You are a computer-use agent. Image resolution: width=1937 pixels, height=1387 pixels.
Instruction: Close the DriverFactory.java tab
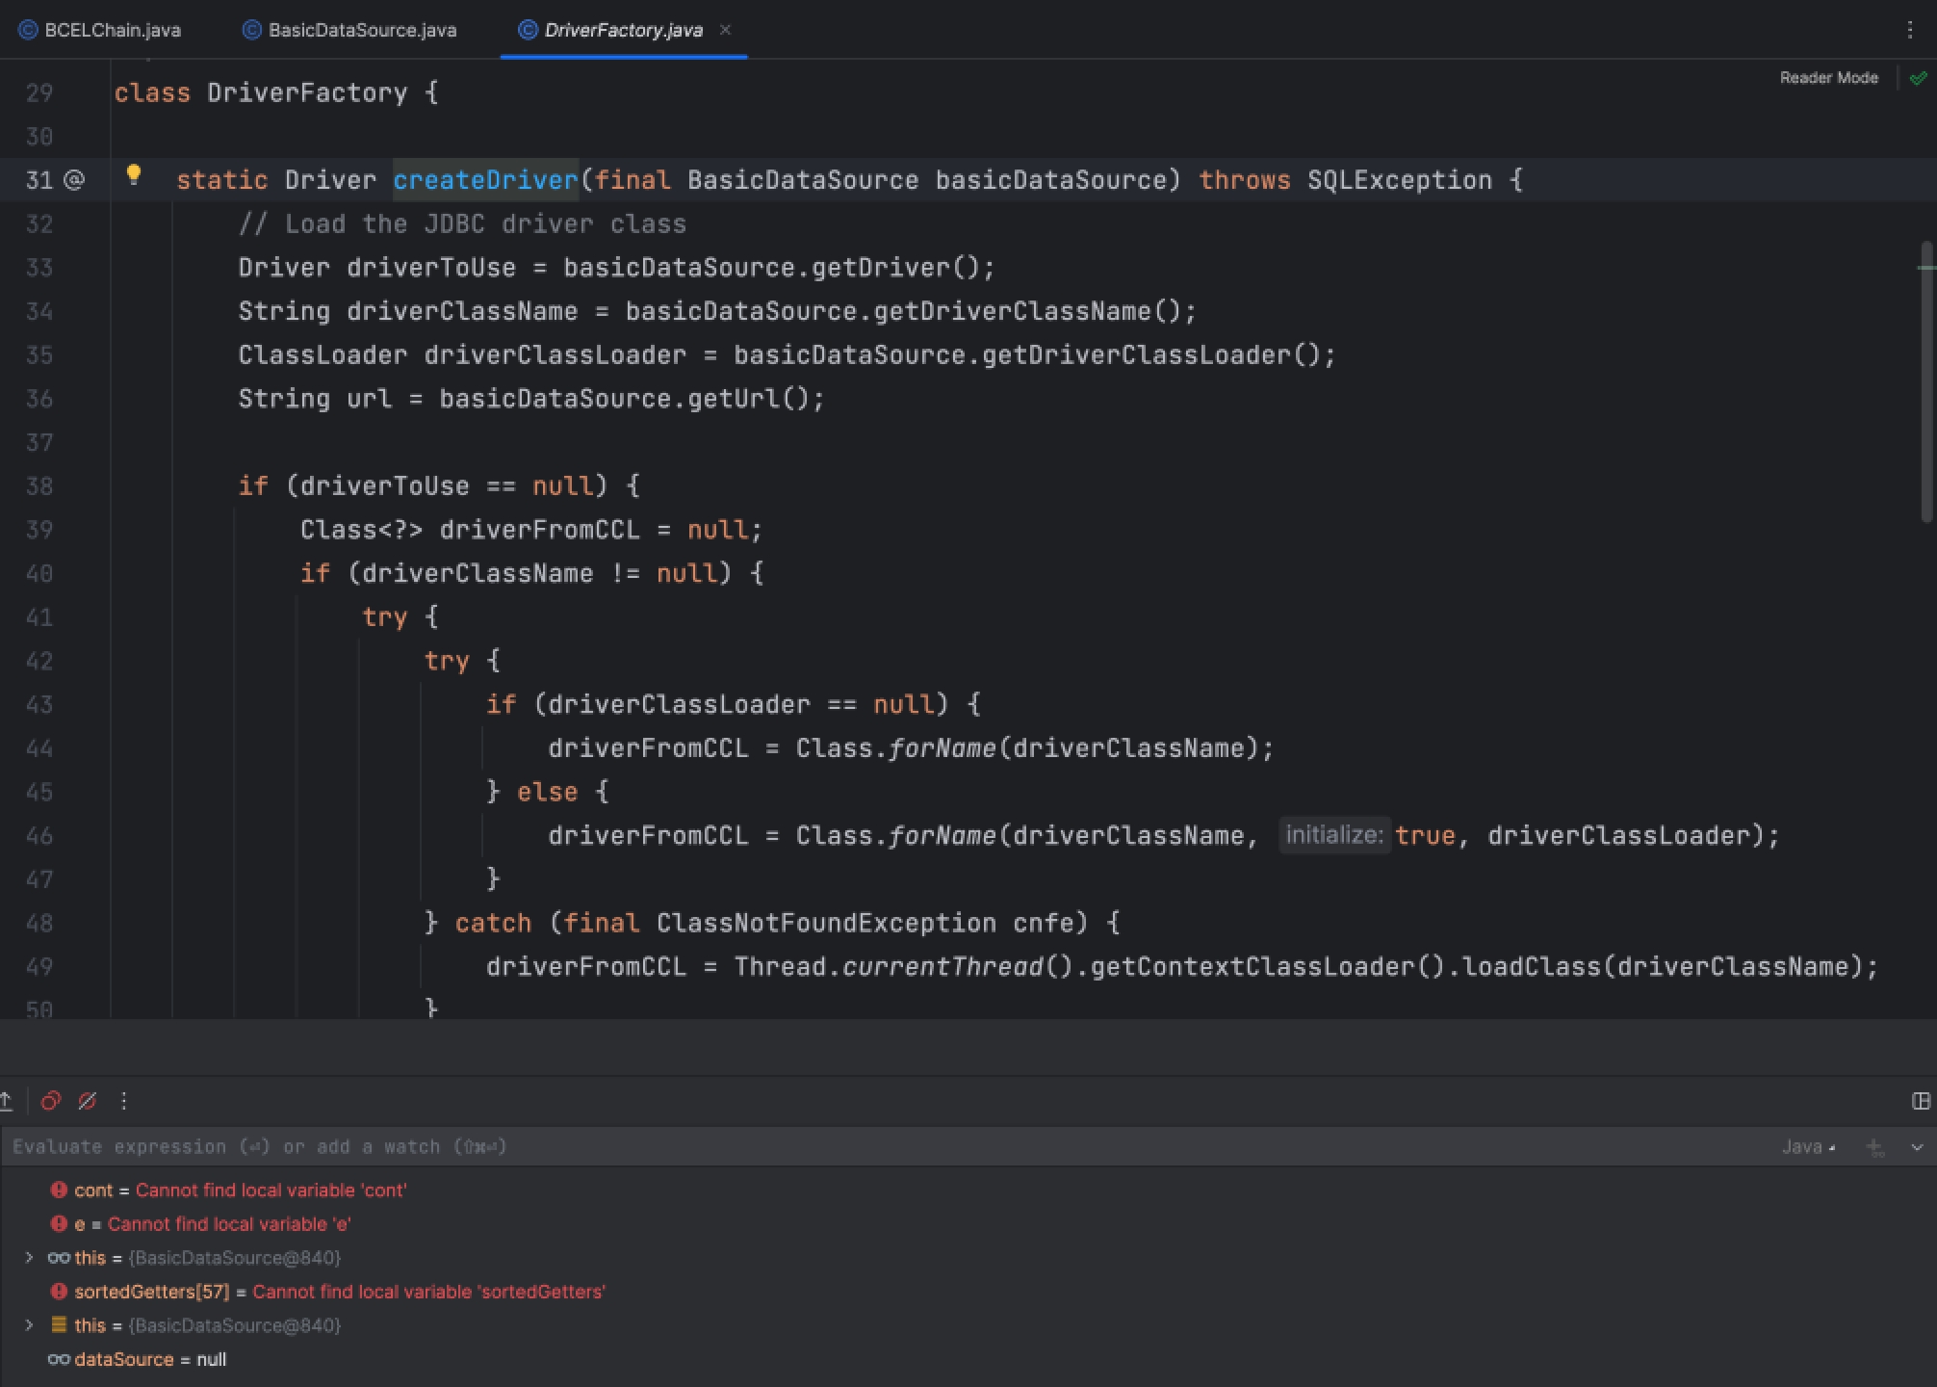pyautogui.click(x=725, y=30)
